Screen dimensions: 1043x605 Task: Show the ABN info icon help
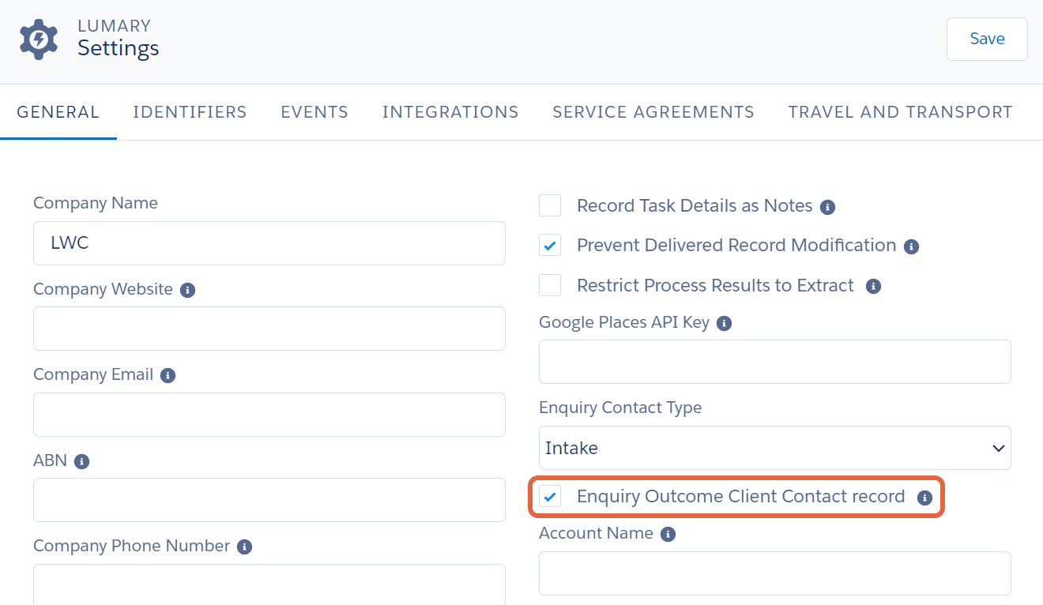pyautogui.click(x=81, y=461)
